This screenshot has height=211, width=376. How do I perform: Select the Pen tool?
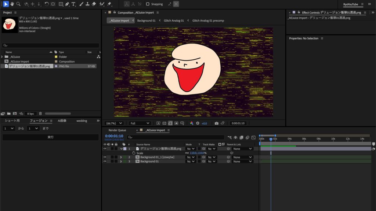click(67, 4)
